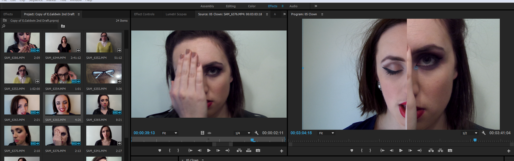The image size is (514, 161).
Task: Open Program monitor button editor plus icon
Action: [x=509, y=151]
